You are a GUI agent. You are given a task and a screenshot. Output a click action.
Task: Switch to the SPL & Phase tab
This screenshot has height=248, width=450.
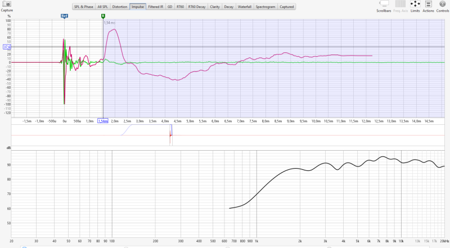(83, 7)
